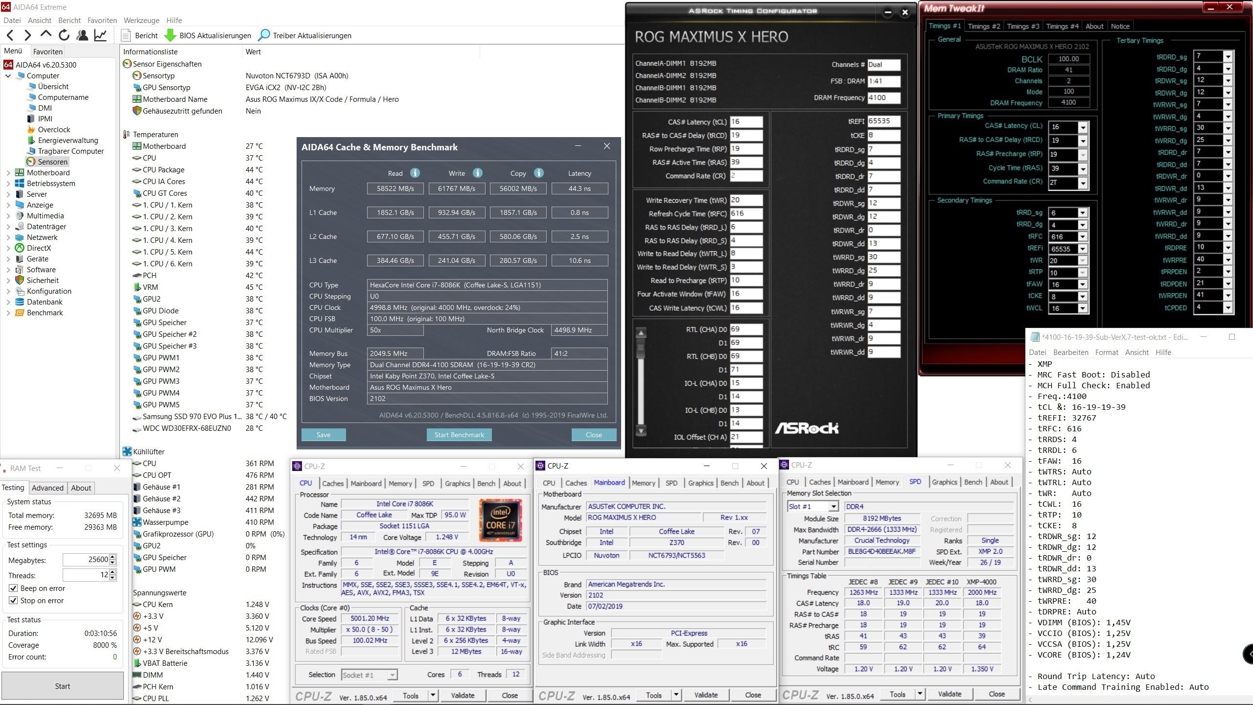
Task: Click Benchmark tree icon
Action: tap(20, 312)
